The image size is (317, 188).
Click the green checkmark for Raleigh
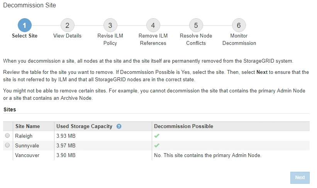(157, 136)
